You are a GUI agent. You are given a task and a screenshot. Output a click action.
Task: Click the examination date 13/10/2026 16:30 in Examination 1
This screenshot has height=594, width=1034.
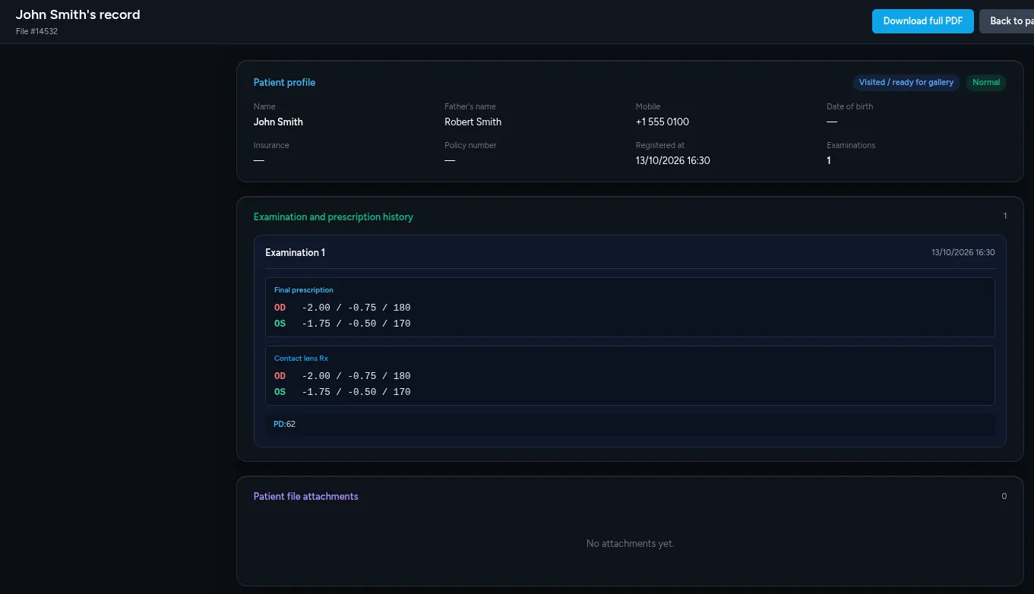(x=963, y=252)
